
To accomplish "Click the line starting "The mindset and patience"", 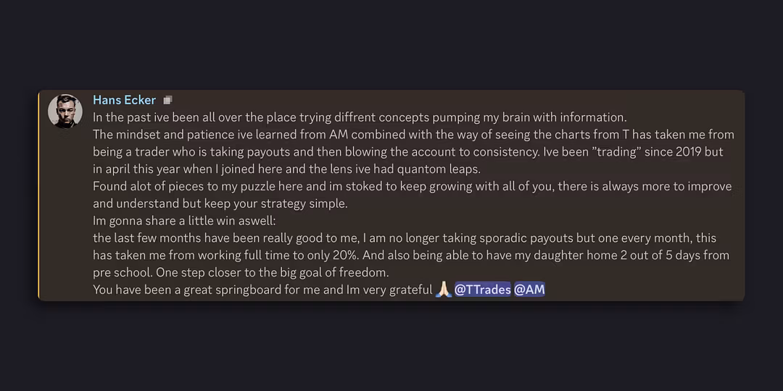I will click(x=413, y=135).
